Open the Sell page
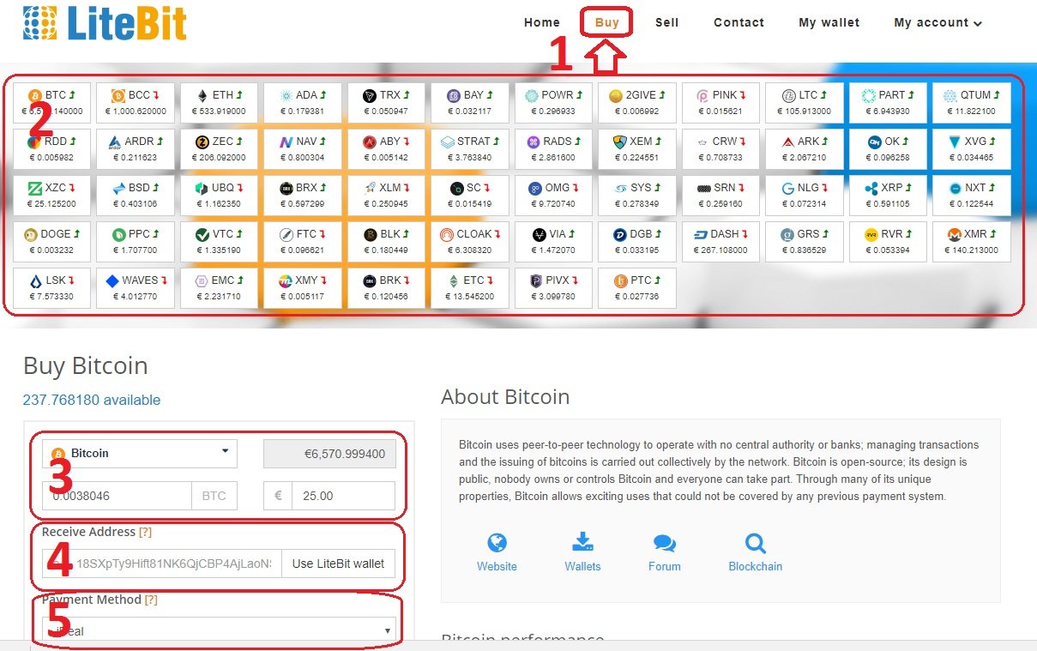Screen dimensions: 1037x651 667,23
